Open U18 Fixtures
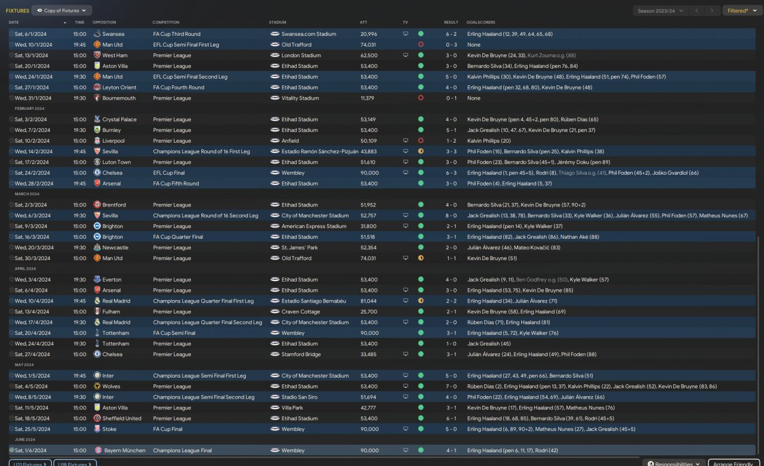The image size is (764, 466). (75, 464)
